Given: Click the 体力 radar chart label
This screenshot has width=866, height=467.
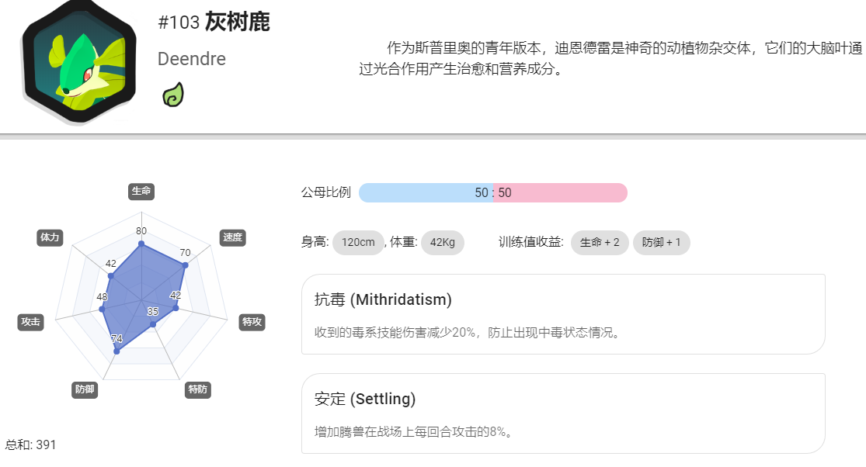Looking at the screenshot, I should coord(50,237).
